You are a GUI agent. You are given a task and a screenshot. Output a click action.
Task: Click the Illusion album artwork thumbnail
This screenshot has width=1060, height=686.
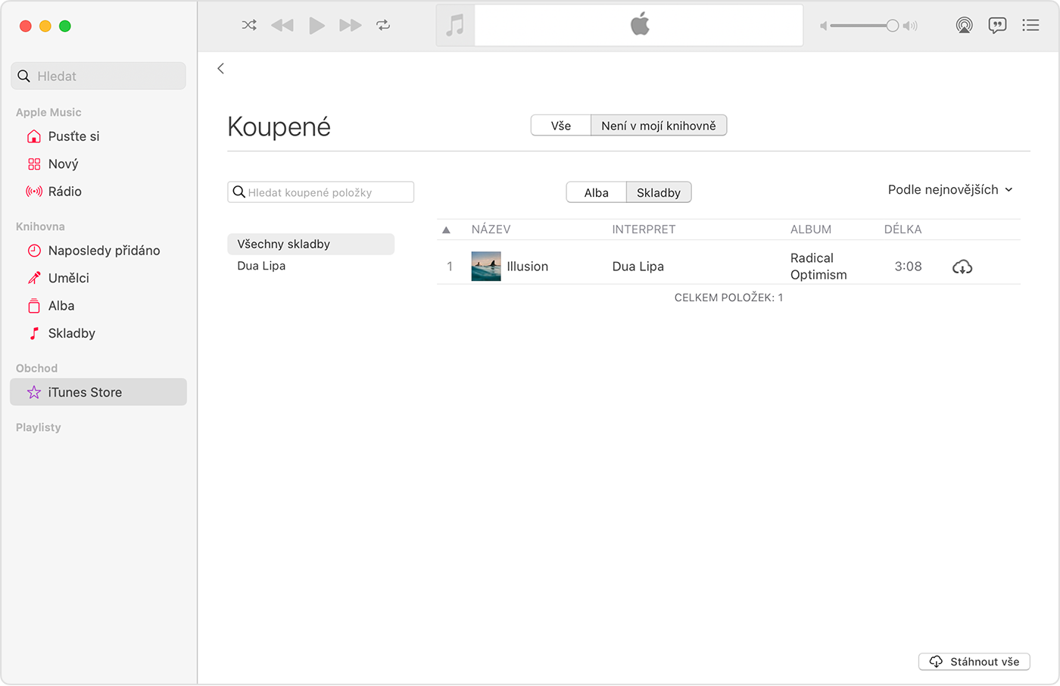point(486,267)
